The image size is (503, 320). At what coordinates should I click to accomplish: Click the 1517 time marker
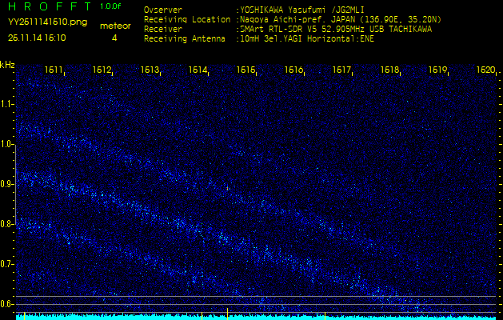(x=341, y=70)
